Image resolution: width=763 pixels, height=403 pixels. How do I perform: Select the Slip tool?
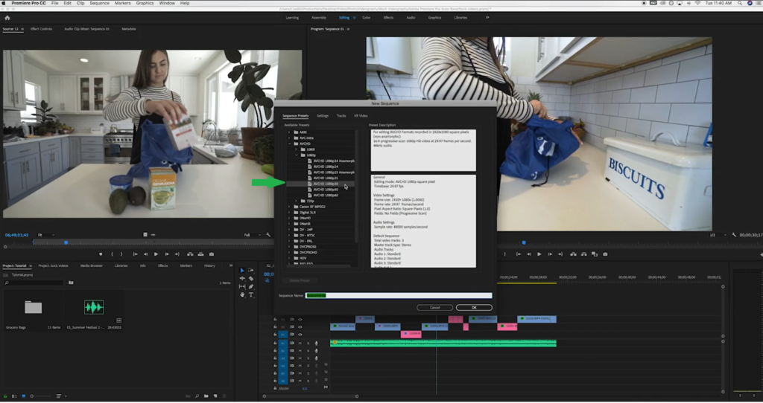[x=242, y=286]
